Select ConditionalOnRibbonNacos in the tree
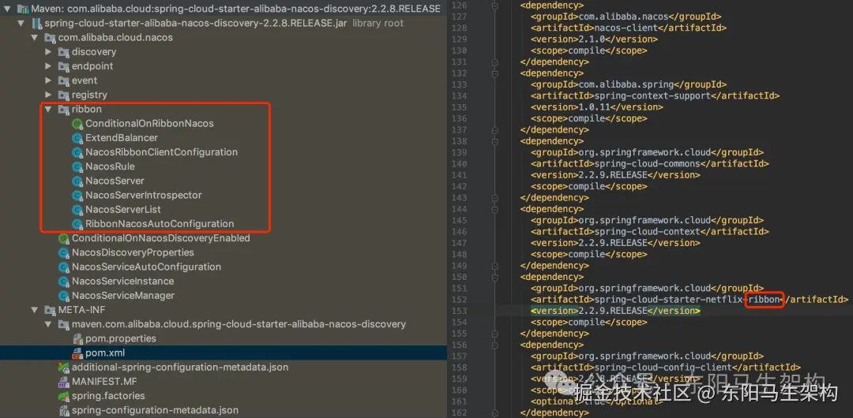Screen dimensions: 853x418 click(x=149, y=123)
